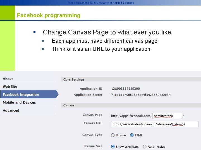This screenshot has height=150, width=201.
Task: Click the 'Change Canvas Page' bullet text
Action: coord(107,32)
